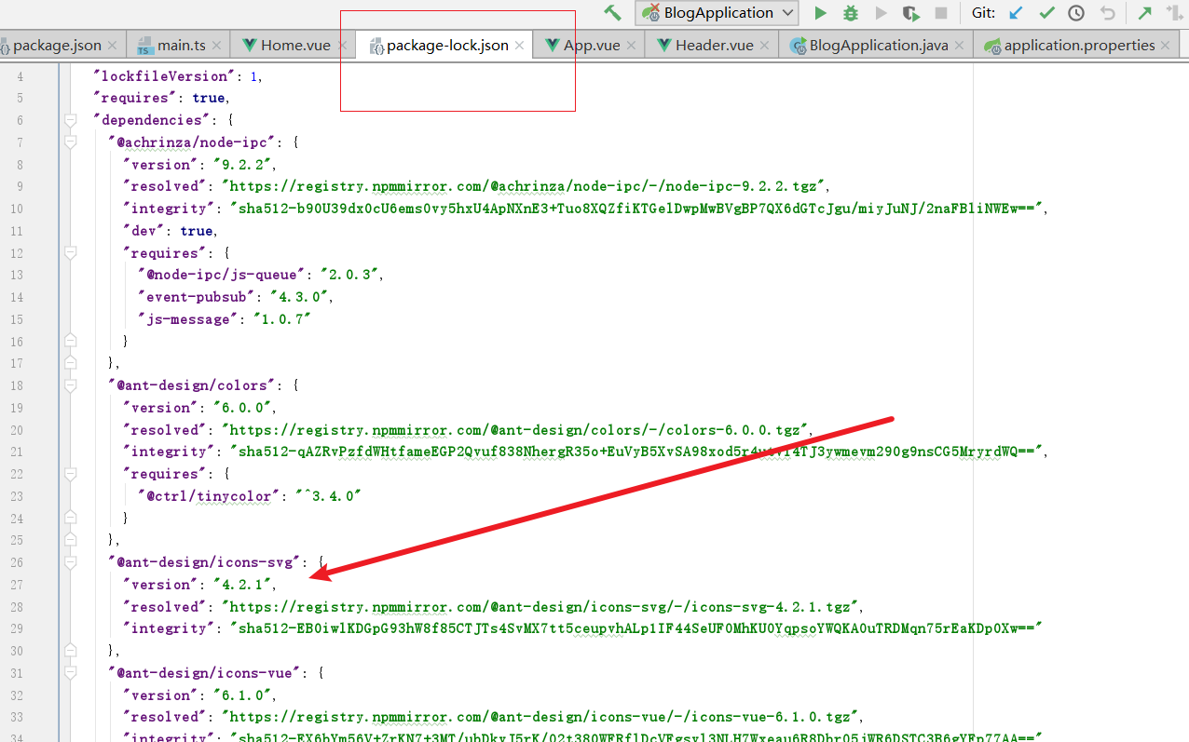Click the Git rollback undo arrow icon

(1107, 13)
